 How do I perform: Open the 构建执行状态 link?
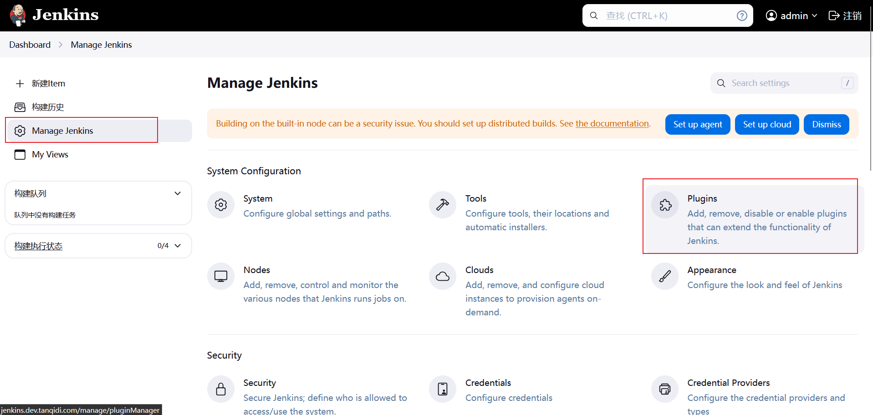[x=38, y=246]
